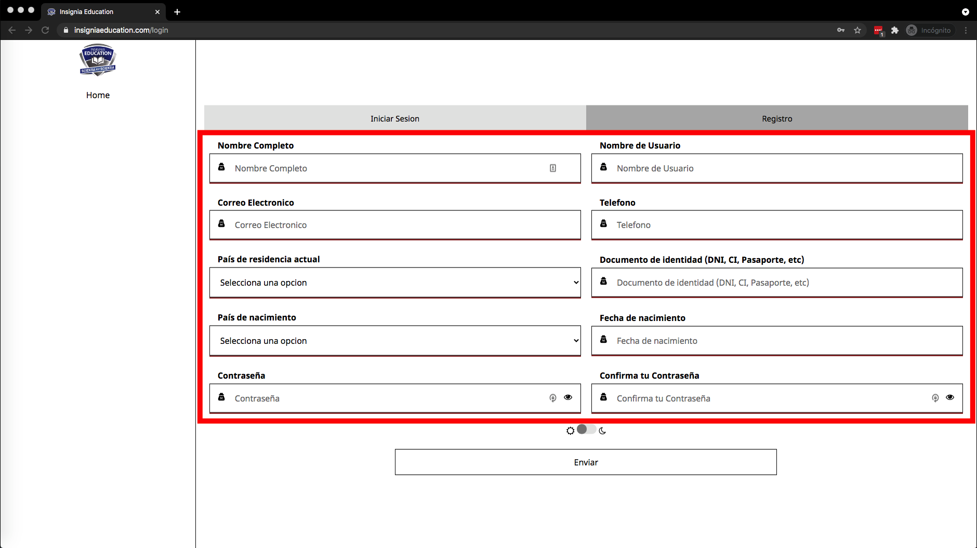Open País de residencia actual dropdown

[x=395, y=283]
